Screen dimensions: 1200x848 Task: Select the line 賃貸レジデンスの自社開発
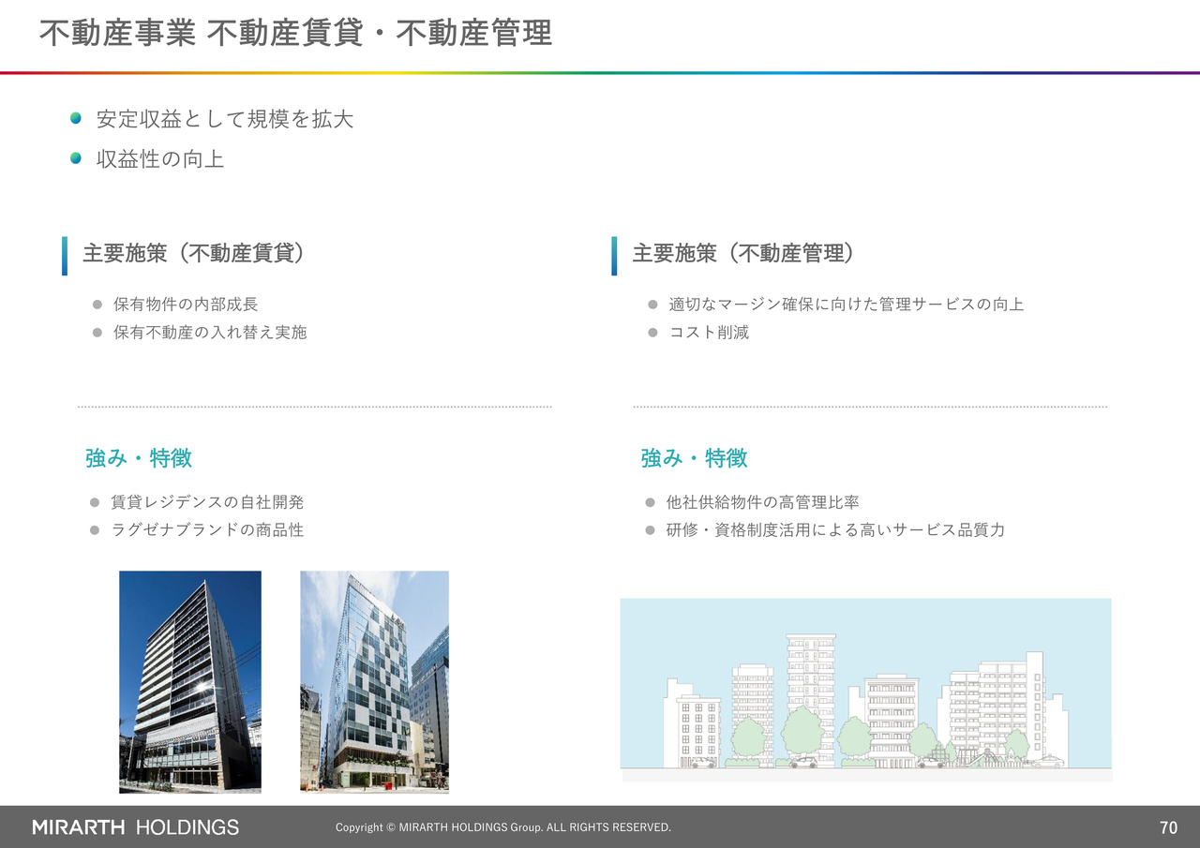[207, 502]
